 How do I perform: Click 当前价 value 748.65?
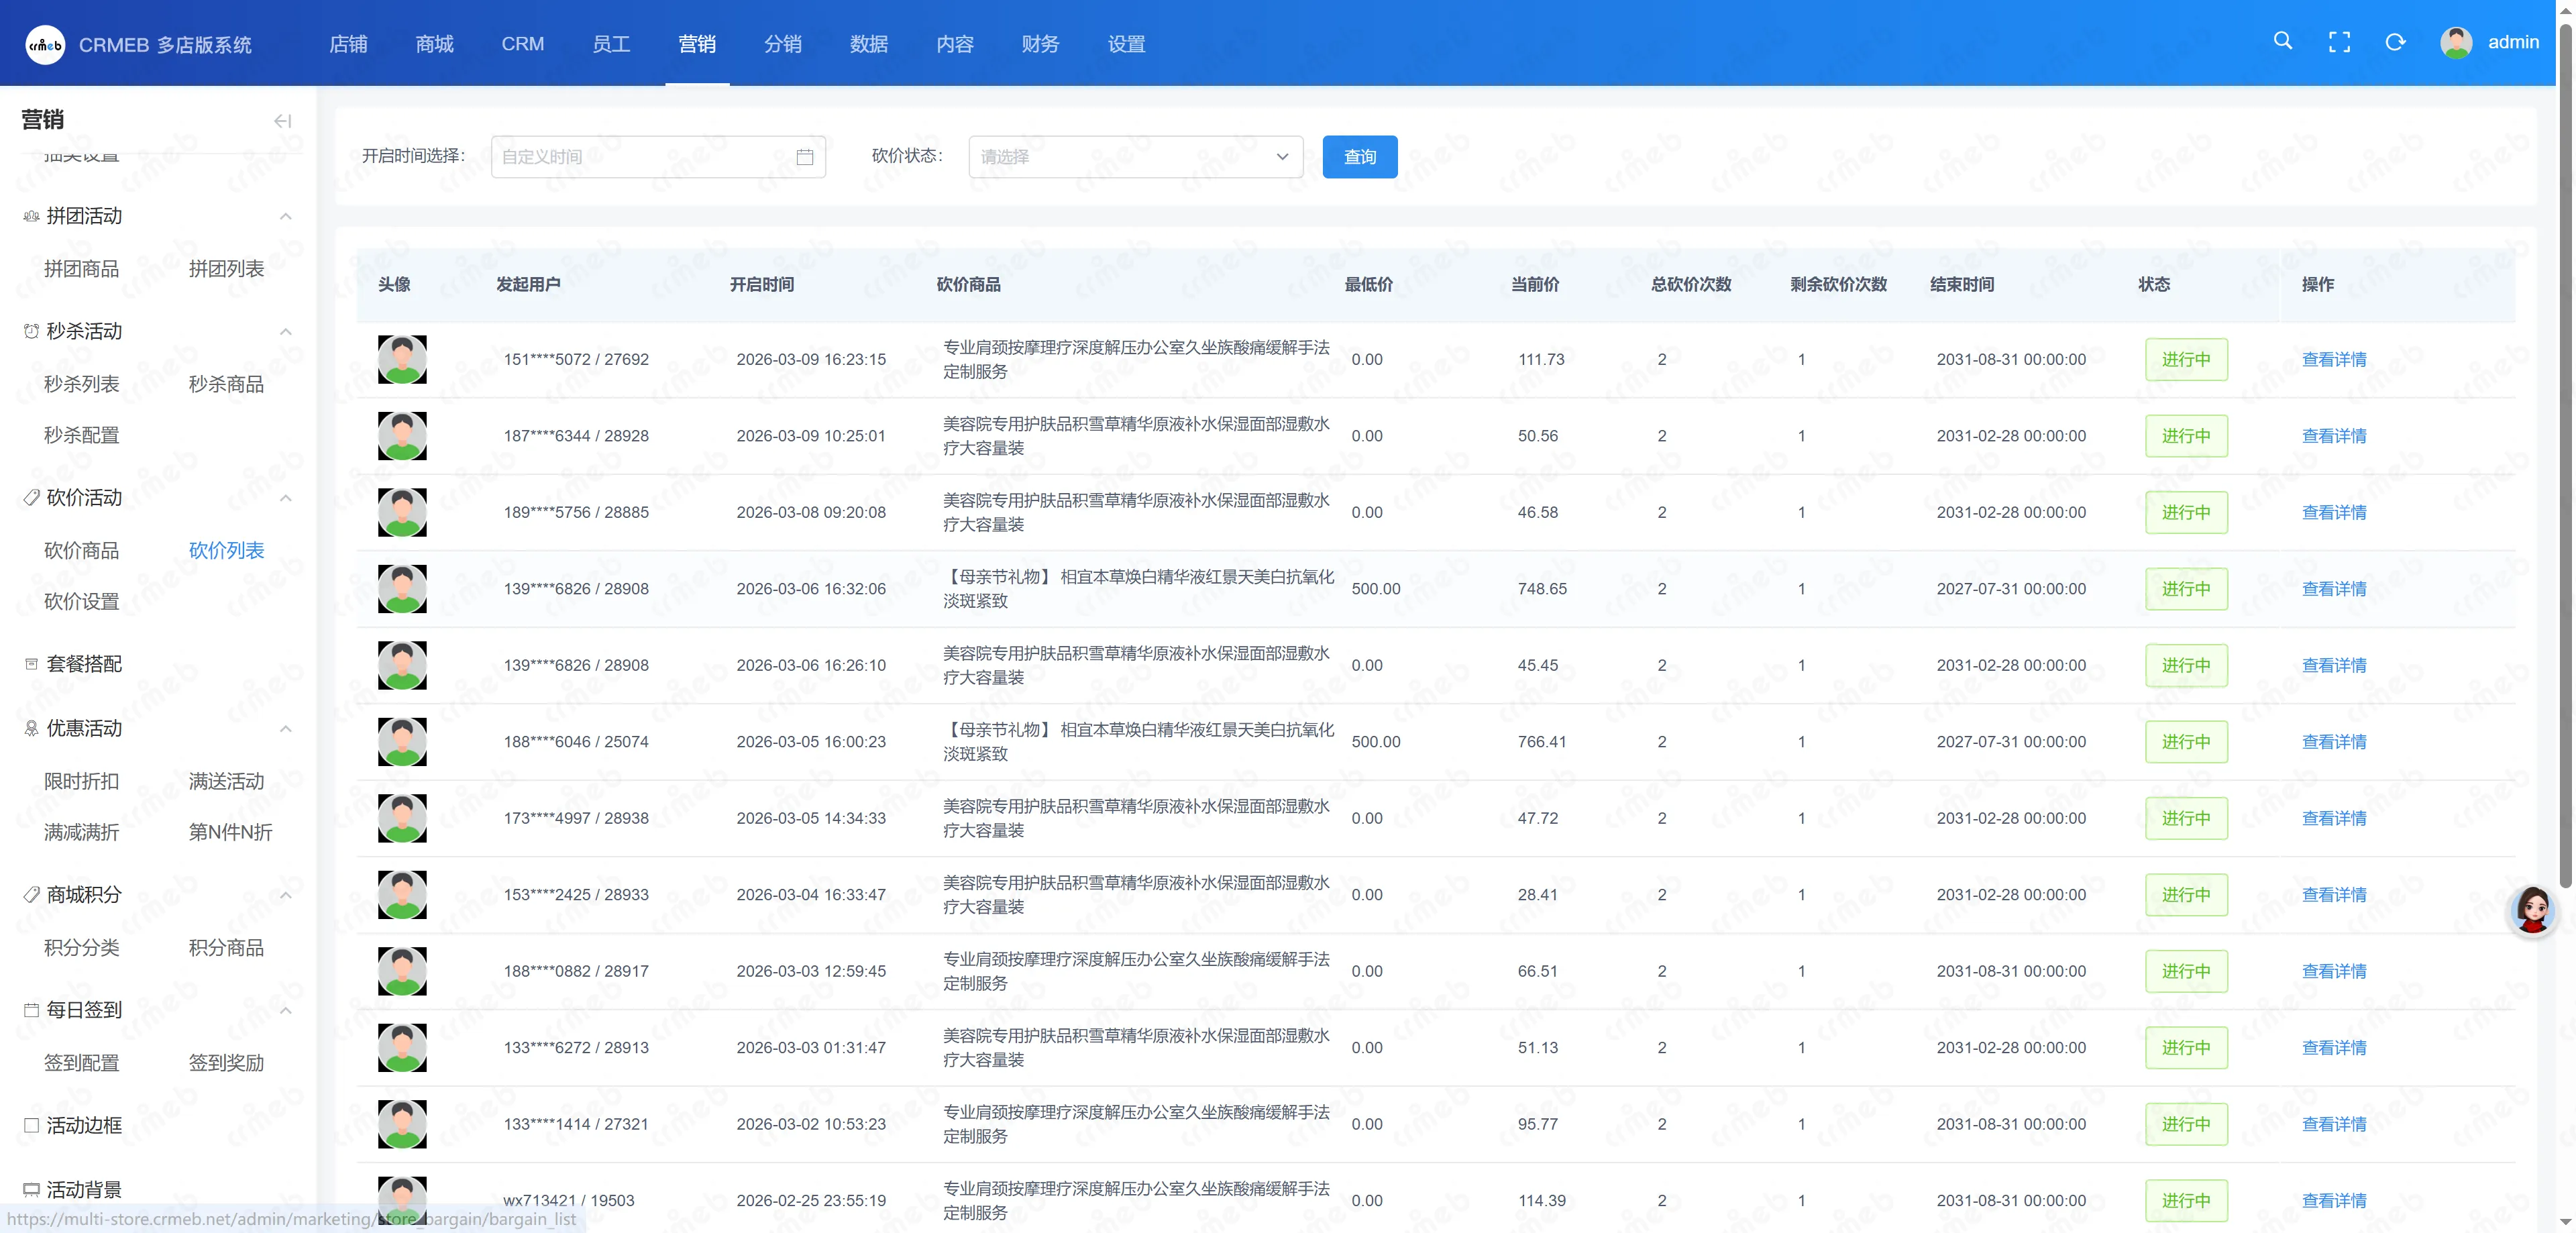click(x=1542, y=589)
